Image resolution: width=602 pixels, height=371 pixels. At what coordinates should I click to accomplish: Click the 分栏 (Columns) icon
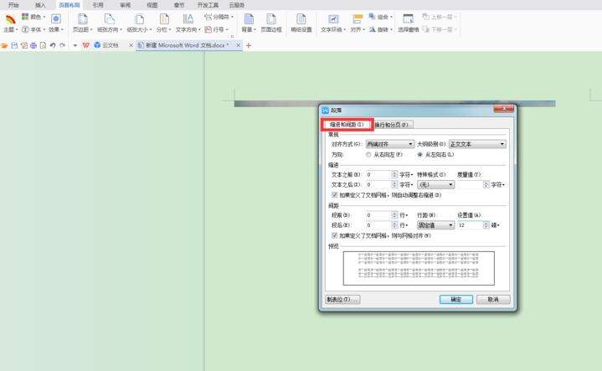(164, 19)
